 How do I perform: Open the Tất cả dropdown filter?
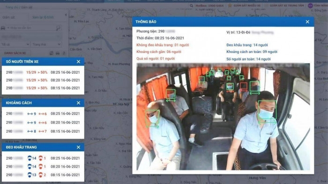tap(15, 44)
